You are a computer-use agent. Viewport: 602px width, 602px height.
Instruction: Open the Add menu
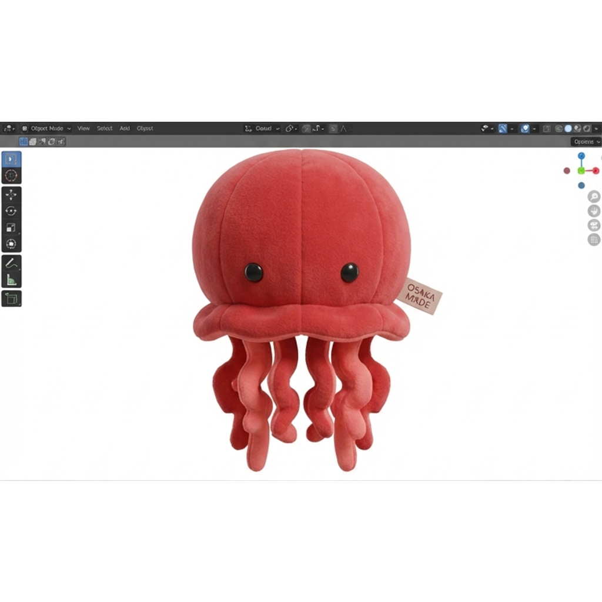coord(125,129)
